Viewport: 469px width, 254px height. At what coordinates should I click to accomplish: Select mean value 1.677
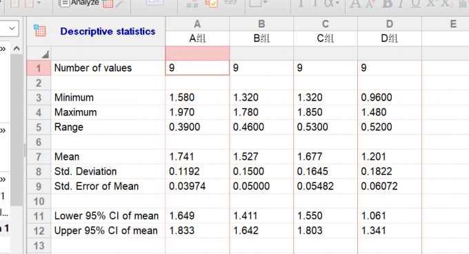326,157
